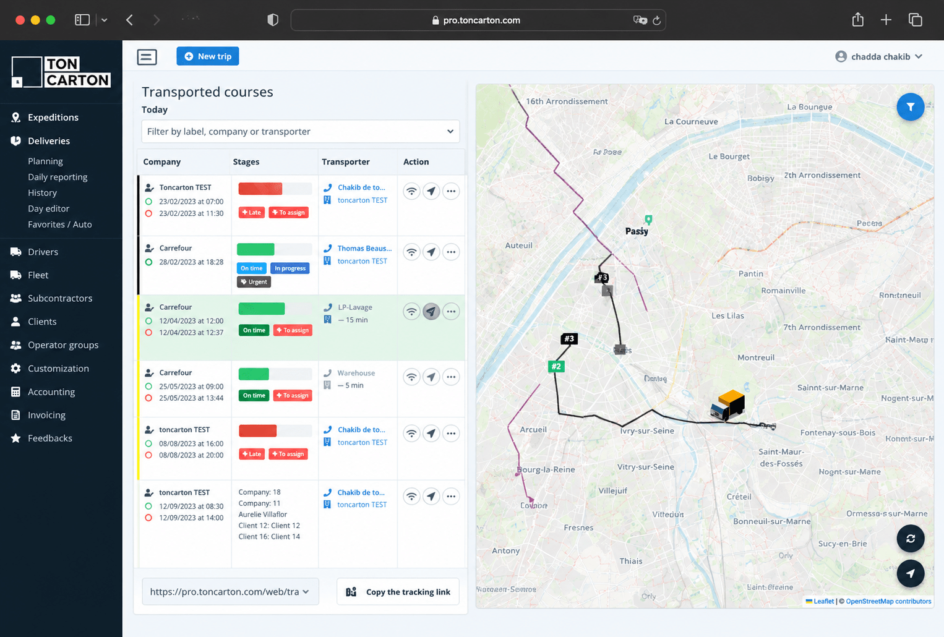Open the History page
The width and height of the screenshot is (944, 637).
(x=42, y=193)
